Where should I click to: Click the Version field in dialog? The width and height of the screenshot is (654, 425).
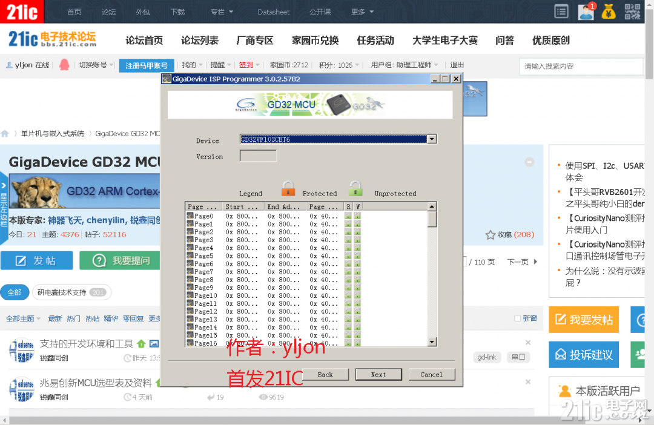click(258, 156)
